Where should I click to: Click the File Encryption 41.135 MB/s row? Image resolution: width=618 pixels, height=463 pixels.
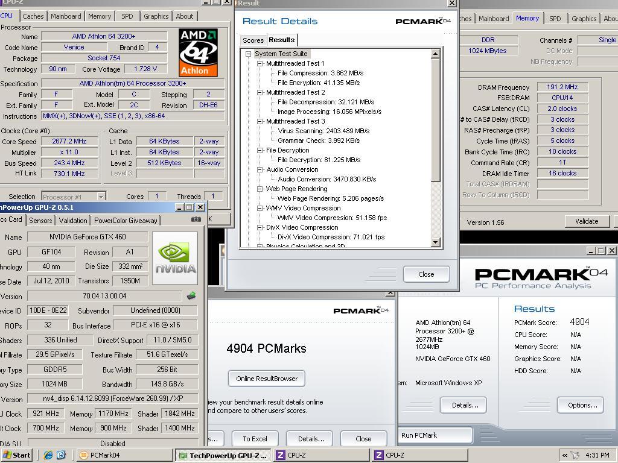[319, 83]
